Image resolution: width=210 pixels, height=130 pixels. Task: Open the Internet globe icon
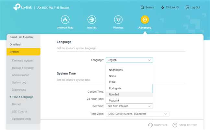coord(92,20)
